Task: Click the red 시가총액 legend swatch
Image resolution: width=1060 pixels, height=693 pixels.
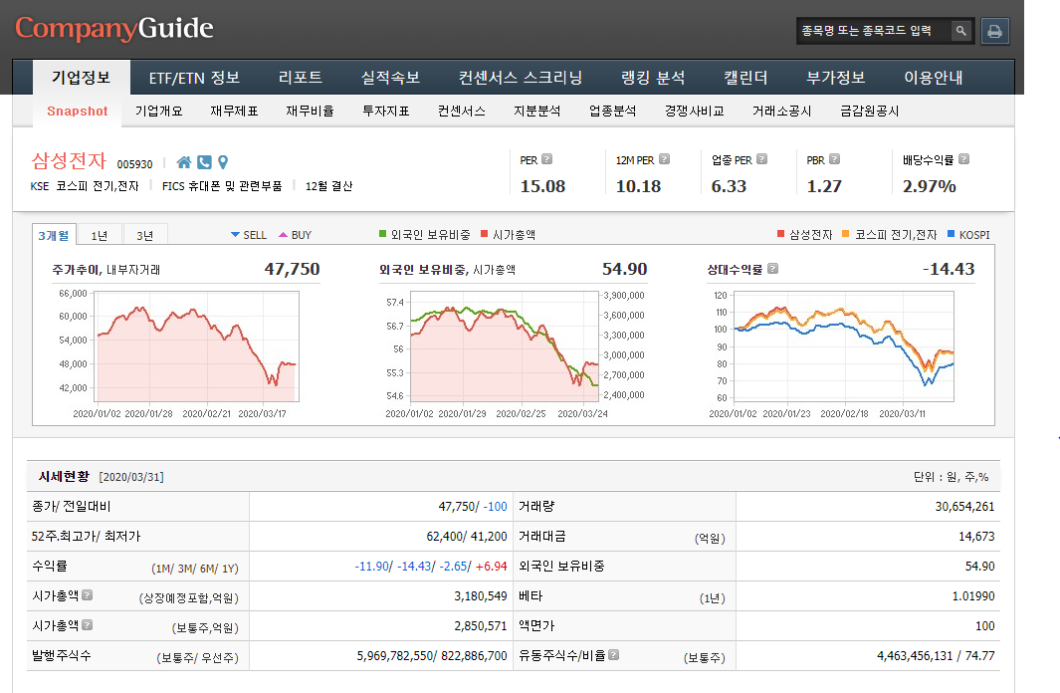Action: tap(484, 234)
